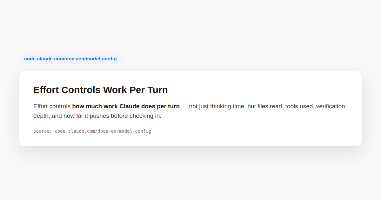
Task: Click the word "Effort" starting the paragraph
Action: click(41, 106)
